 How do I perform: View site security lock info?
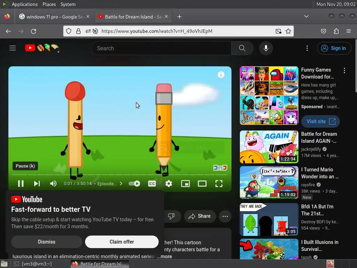tap(78, 31)
